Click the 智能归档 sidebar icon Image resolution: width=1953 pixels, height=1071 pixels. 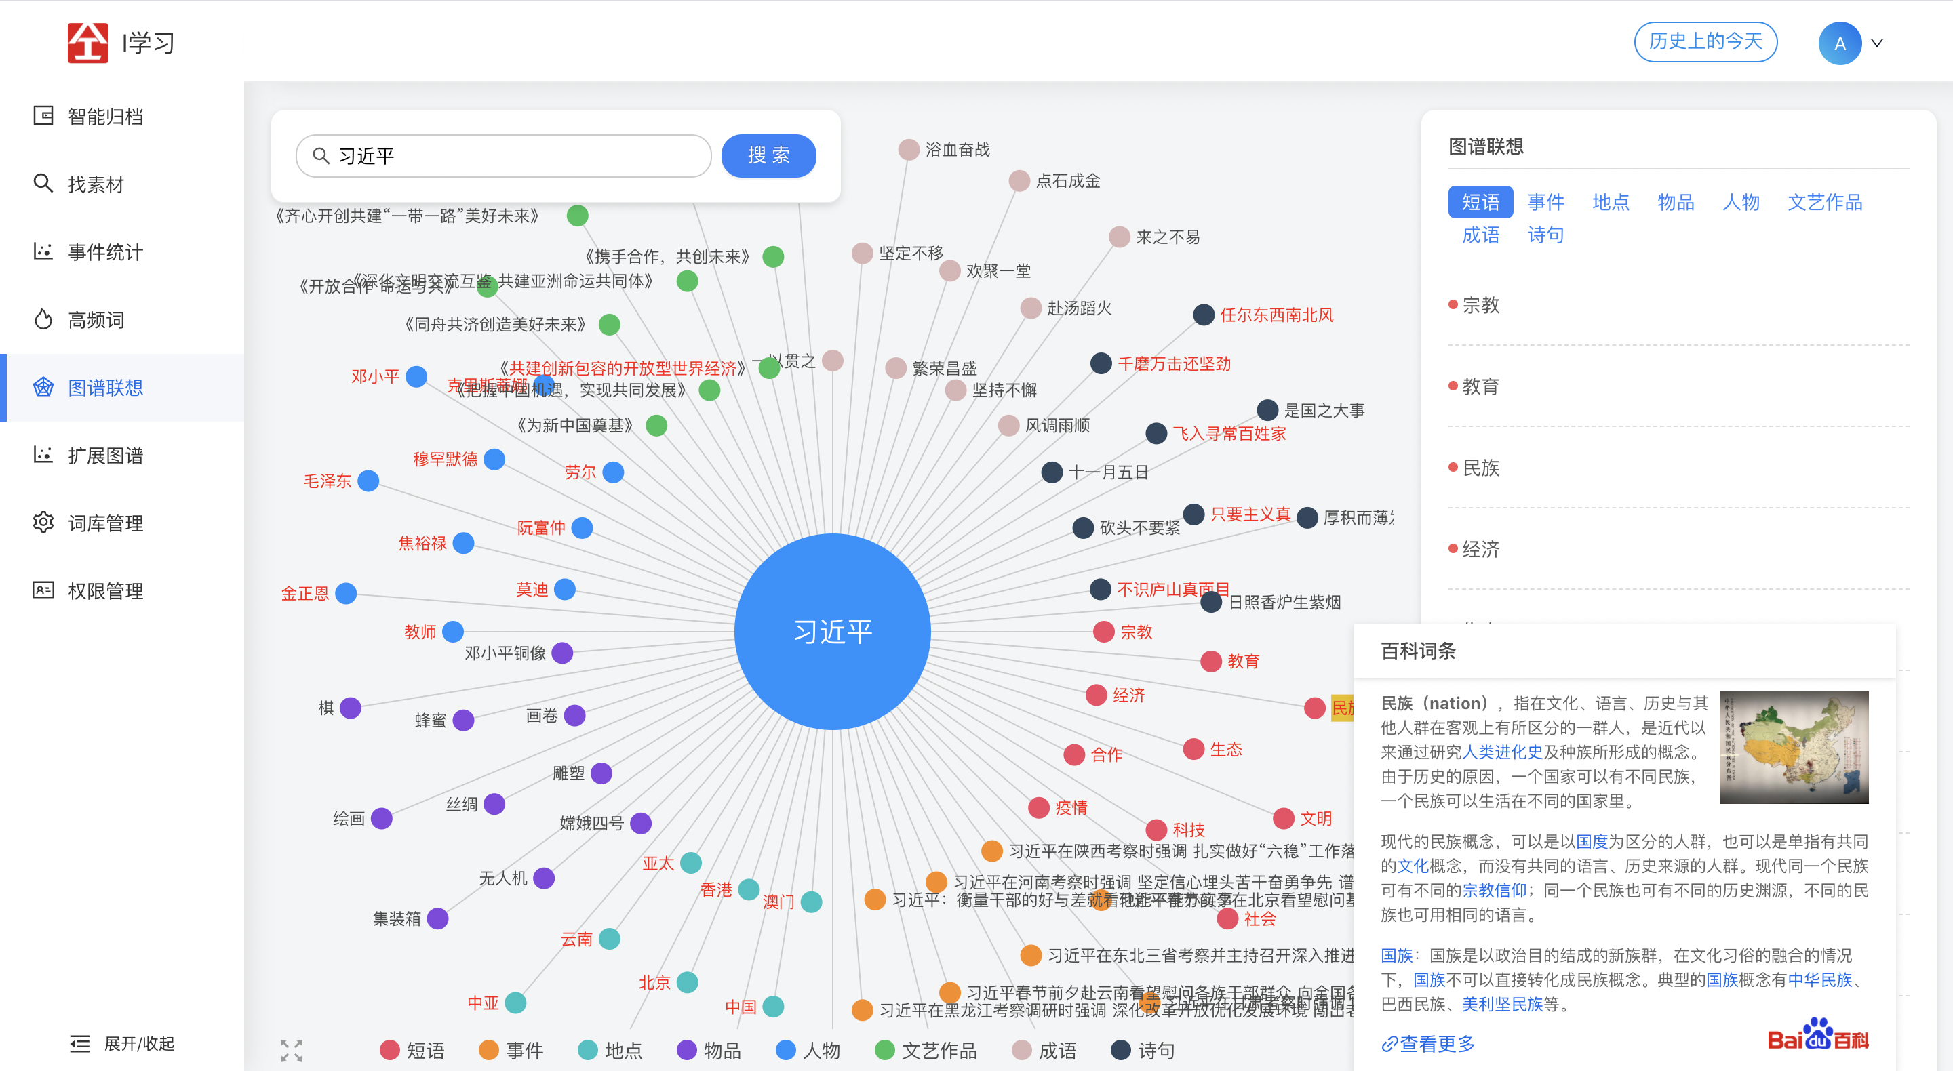coord(43,116)
